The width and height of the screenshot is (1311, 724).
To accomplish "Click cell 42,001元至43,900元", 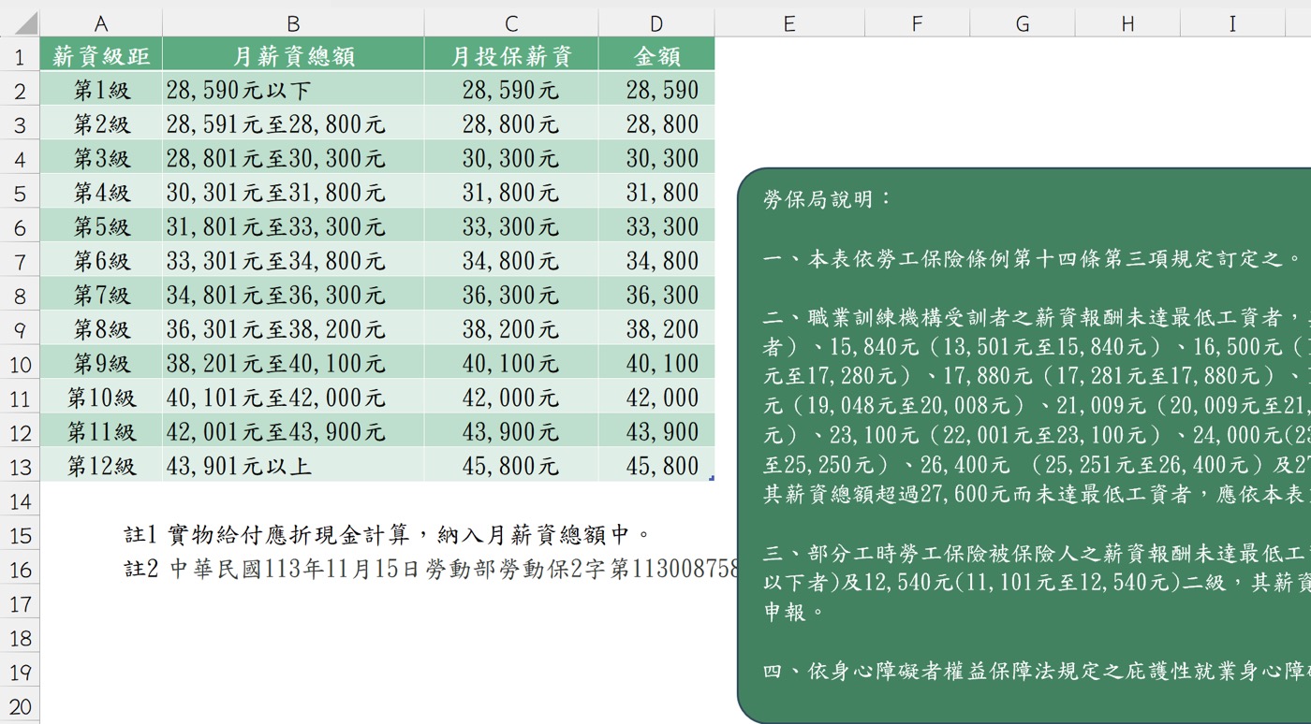I will click(293, 431).
